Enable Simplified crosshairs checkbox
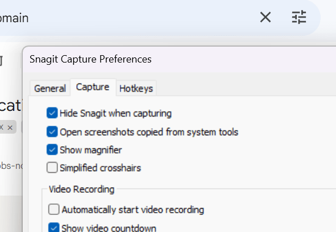Image resolution: width=336 pixels, height=232 pixels. [52, 167]
